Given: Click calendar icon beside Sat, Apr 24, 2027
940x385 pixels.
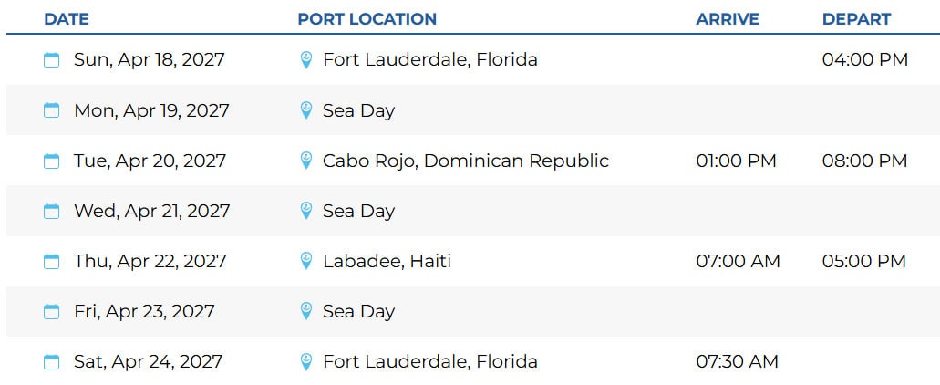Looking at the screenshot, I should pyautogui.click(x=52, y=361).
